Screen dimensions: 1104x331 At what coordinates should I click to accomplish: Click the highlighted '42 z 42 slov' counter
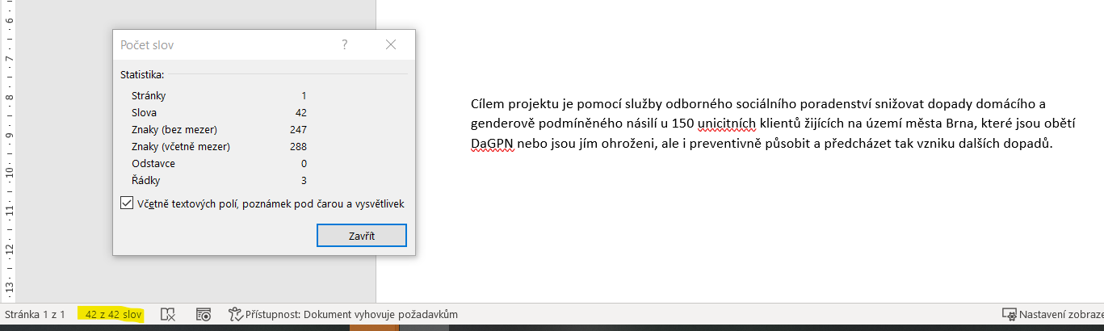pyautogui.click(x=114, y=315)
